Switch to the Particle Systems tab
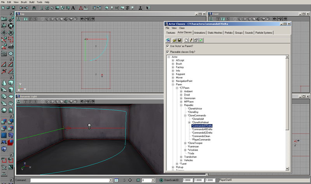The image size is (311, 184). 264,33
